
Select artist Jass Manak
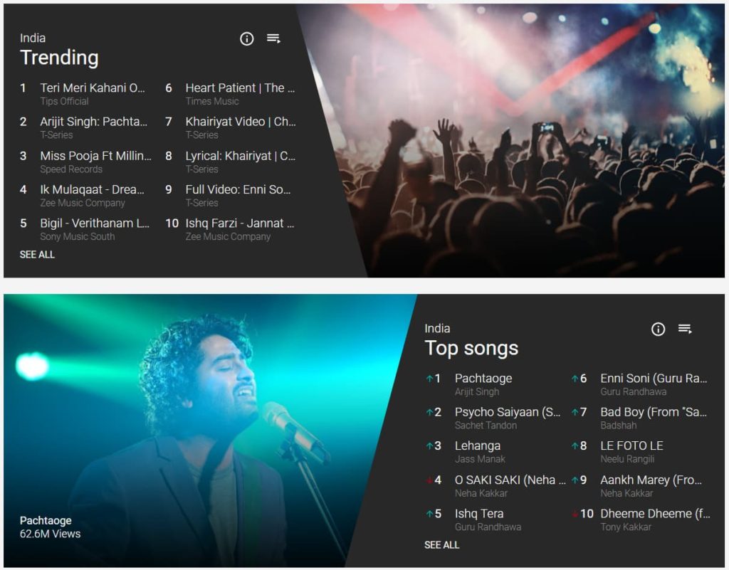(480, 459)
